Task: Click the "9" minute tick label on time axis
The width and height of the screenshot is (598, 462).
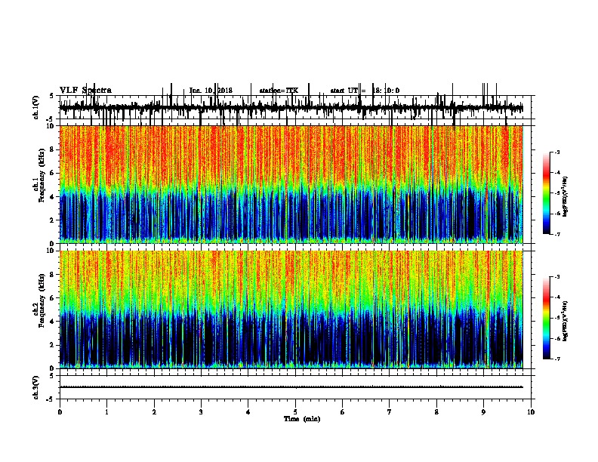Action: click(483, 411)
